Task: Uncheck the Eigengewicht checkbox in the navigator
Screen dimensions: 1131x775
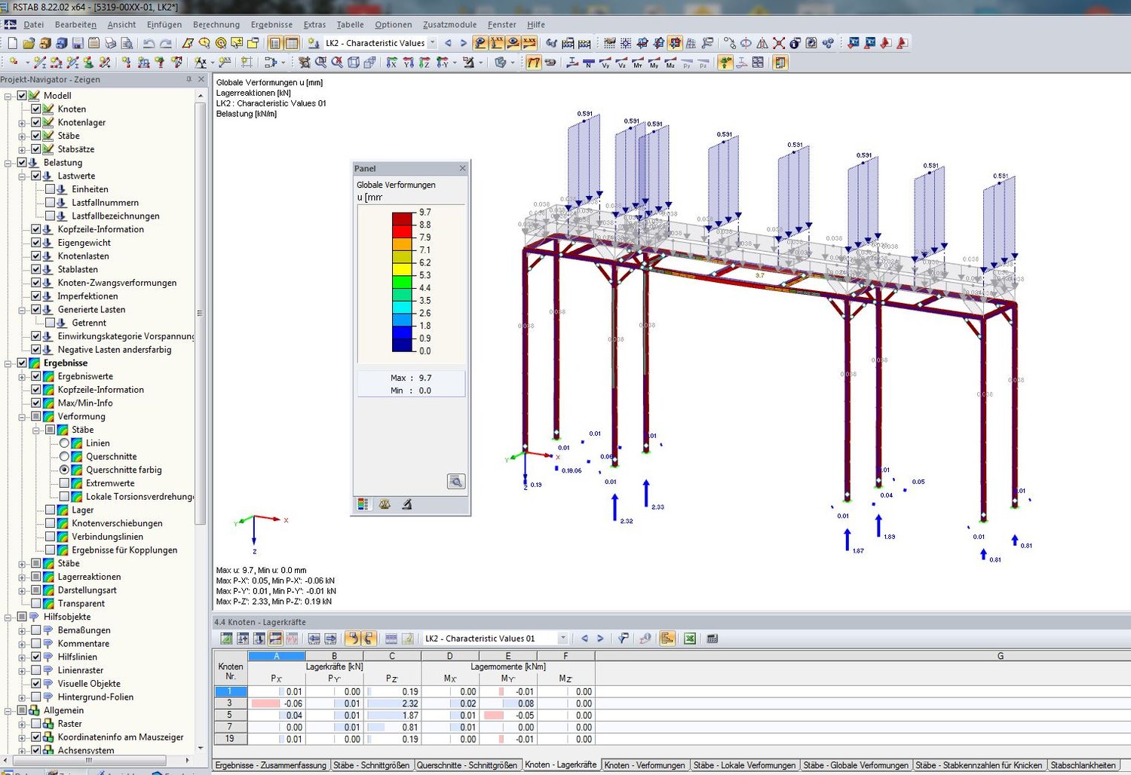Action: [36, 243]
